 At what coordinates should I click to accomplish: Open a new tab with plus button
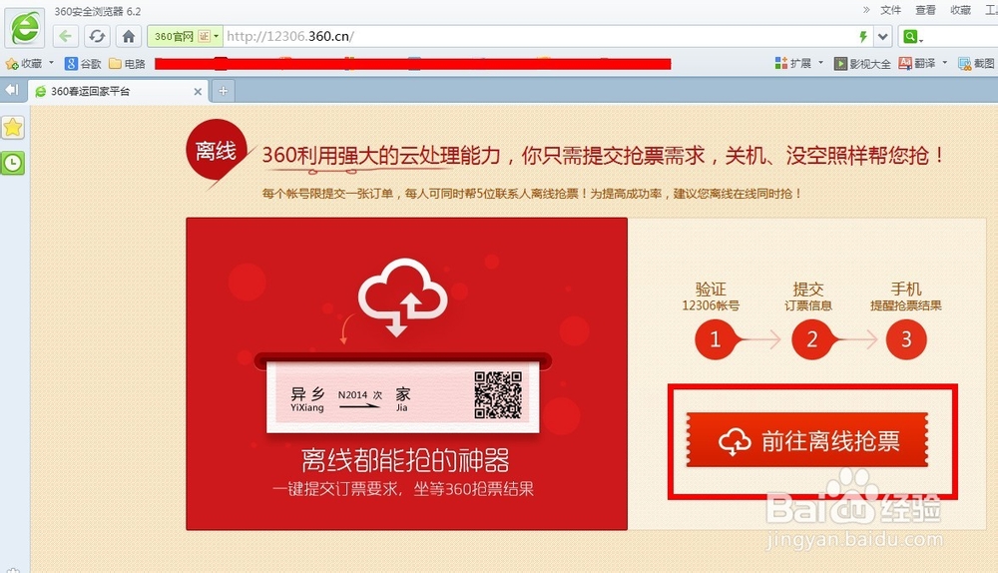point(224,91)
